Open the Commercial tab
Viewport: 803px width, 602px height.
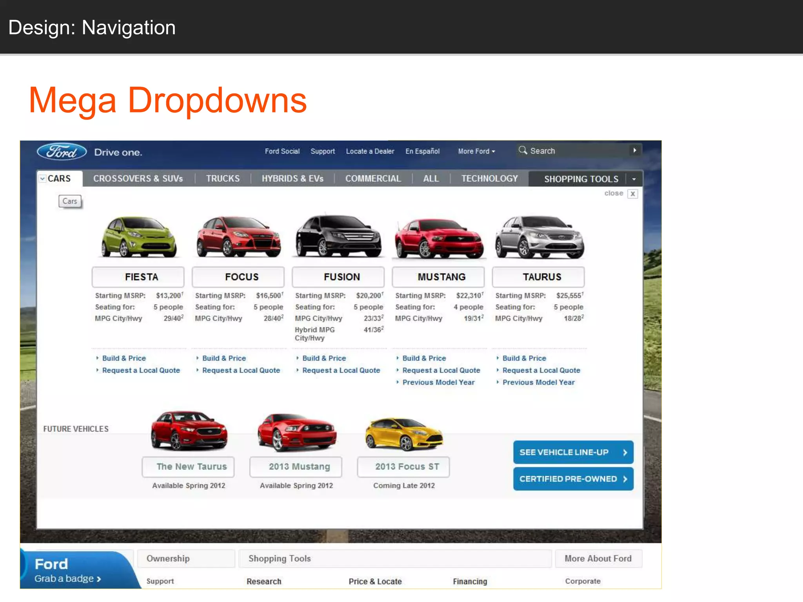click(x=373, y=179)
